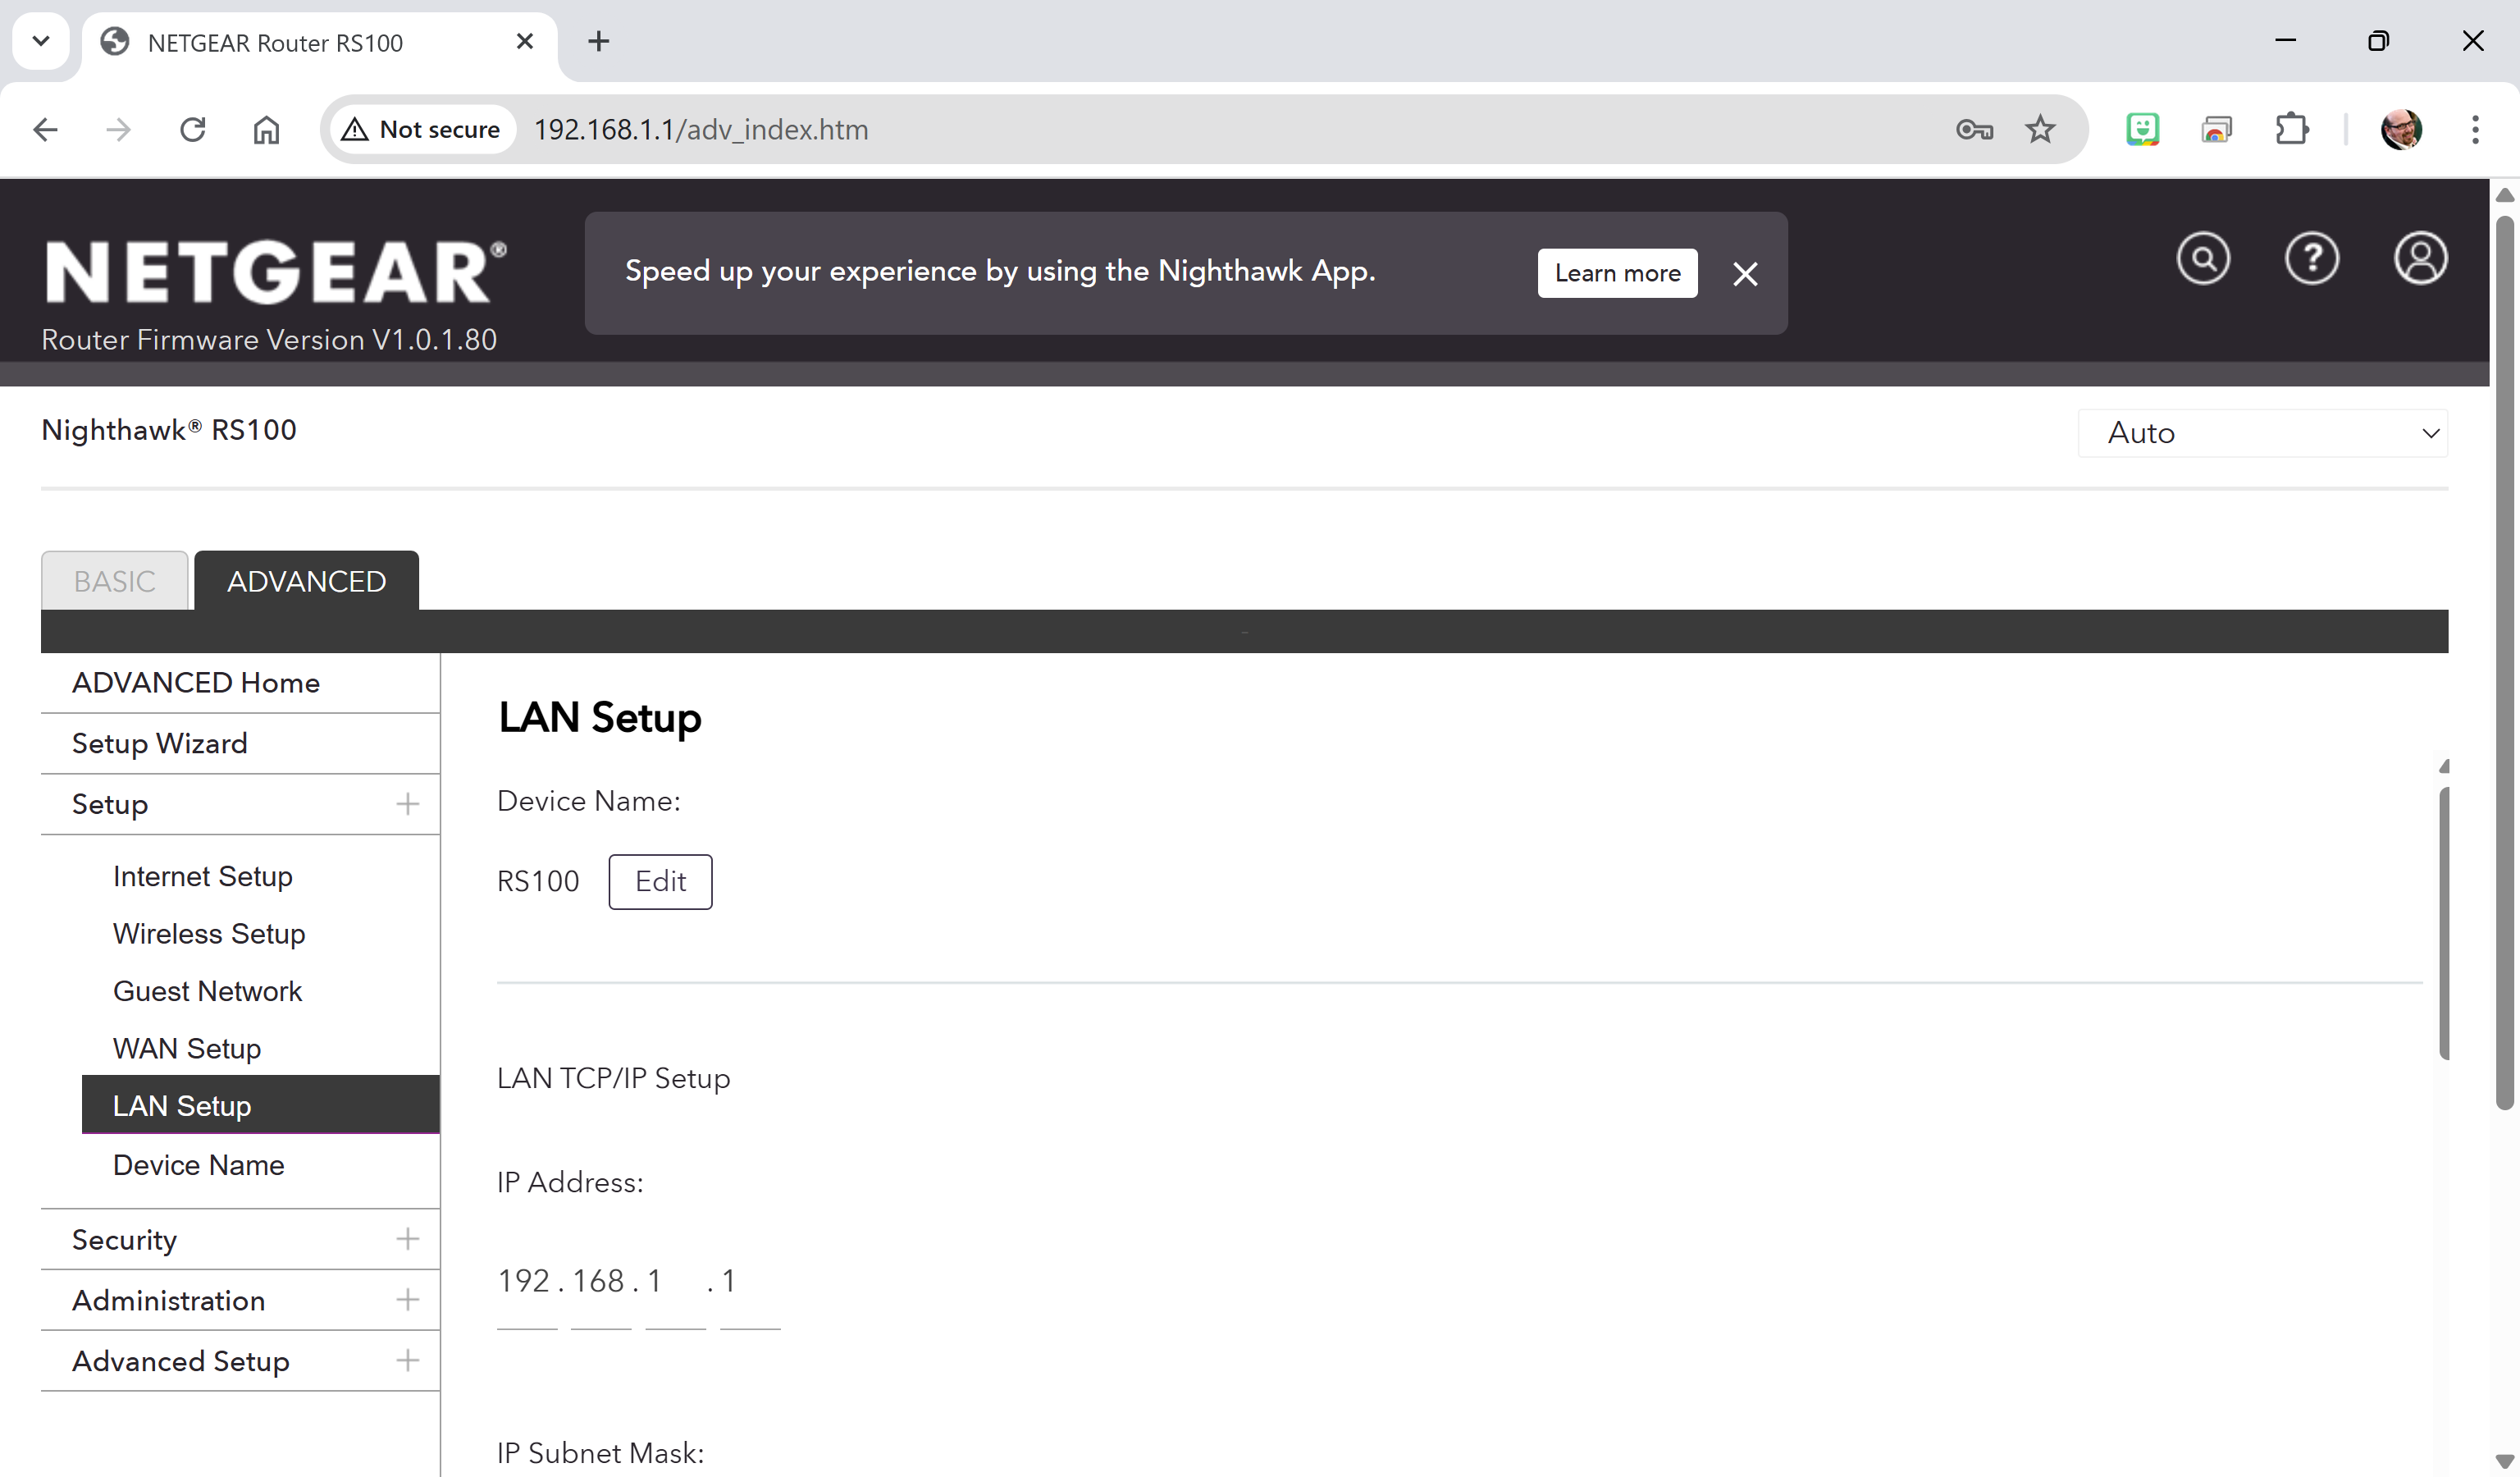Click the address bar URL

701,130
